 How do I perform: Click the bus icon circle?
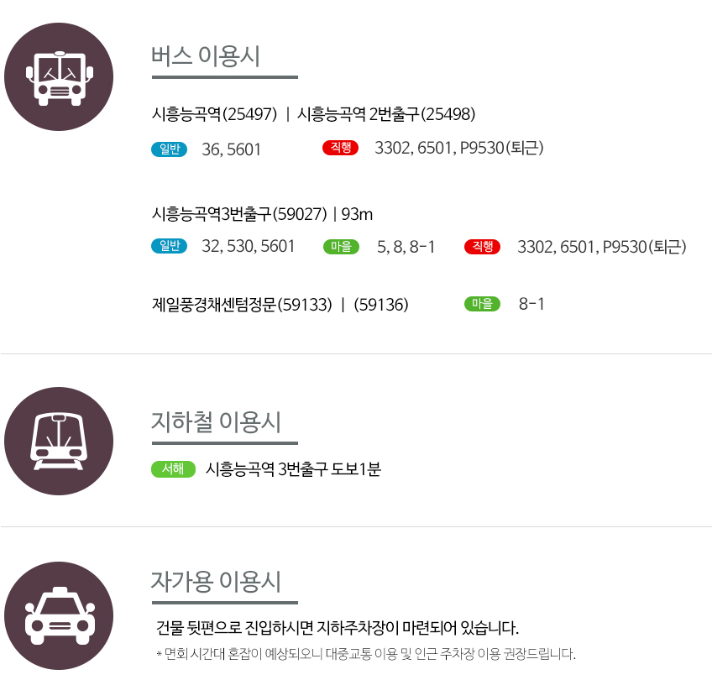coord(59,76)
